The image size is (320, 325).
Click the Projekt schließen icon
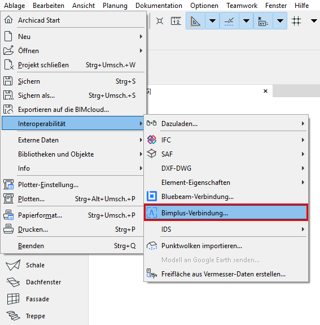coord(8,64)
